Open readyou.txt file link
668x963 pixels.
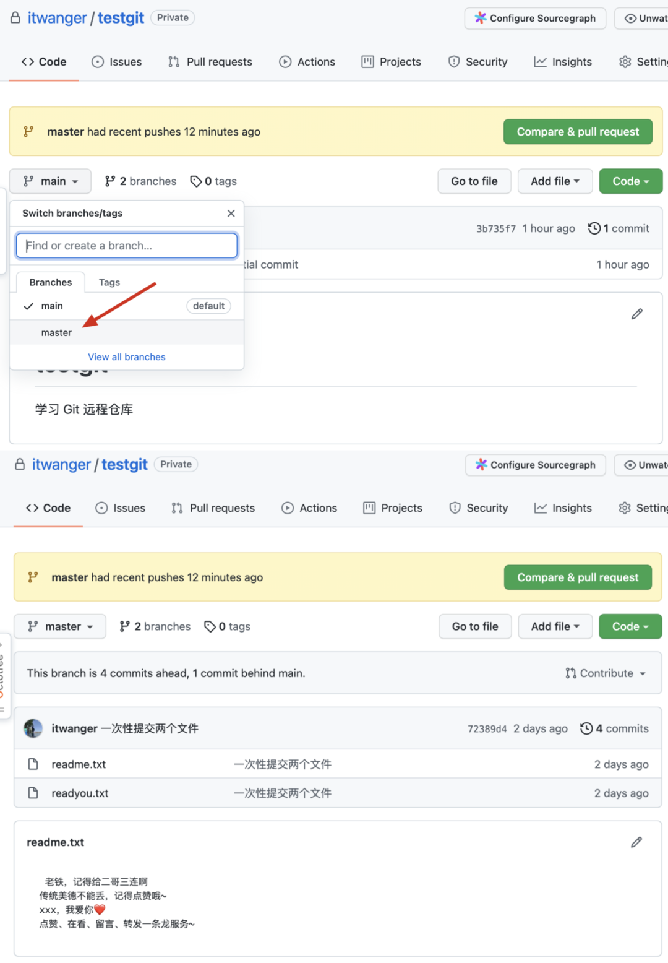pyautogui.click(x=80, y=793)
